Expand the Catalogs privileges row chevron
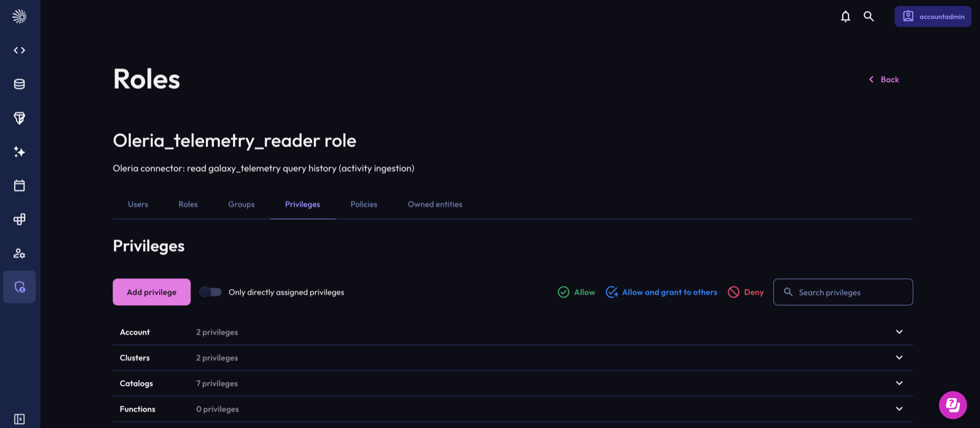 (x=899, y=383)
